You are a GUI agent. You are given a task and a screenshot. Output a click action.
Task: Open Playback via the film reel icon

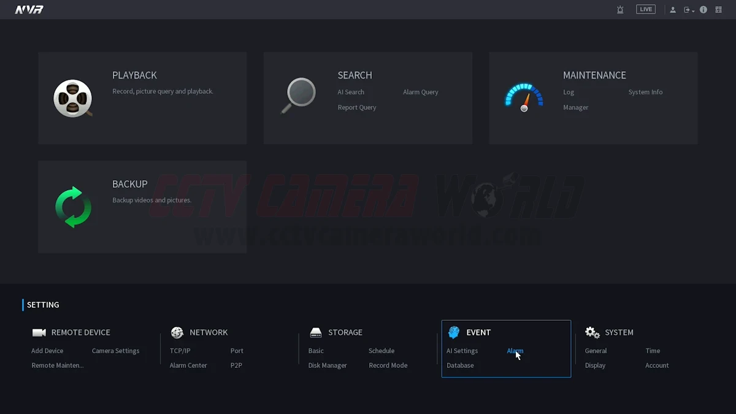(x=72, y=98)
